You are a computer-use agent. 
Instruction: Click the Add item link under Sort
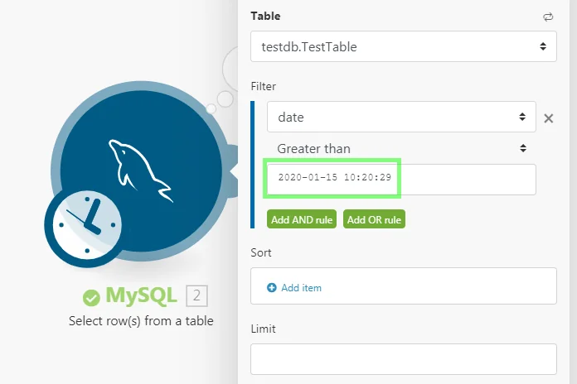click(302, 288)
